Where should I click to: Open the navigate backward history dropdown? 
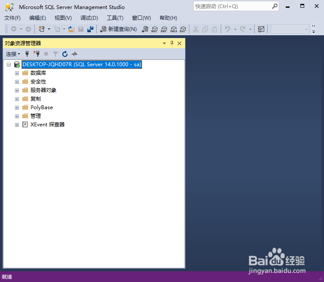[x=21, y=29]
